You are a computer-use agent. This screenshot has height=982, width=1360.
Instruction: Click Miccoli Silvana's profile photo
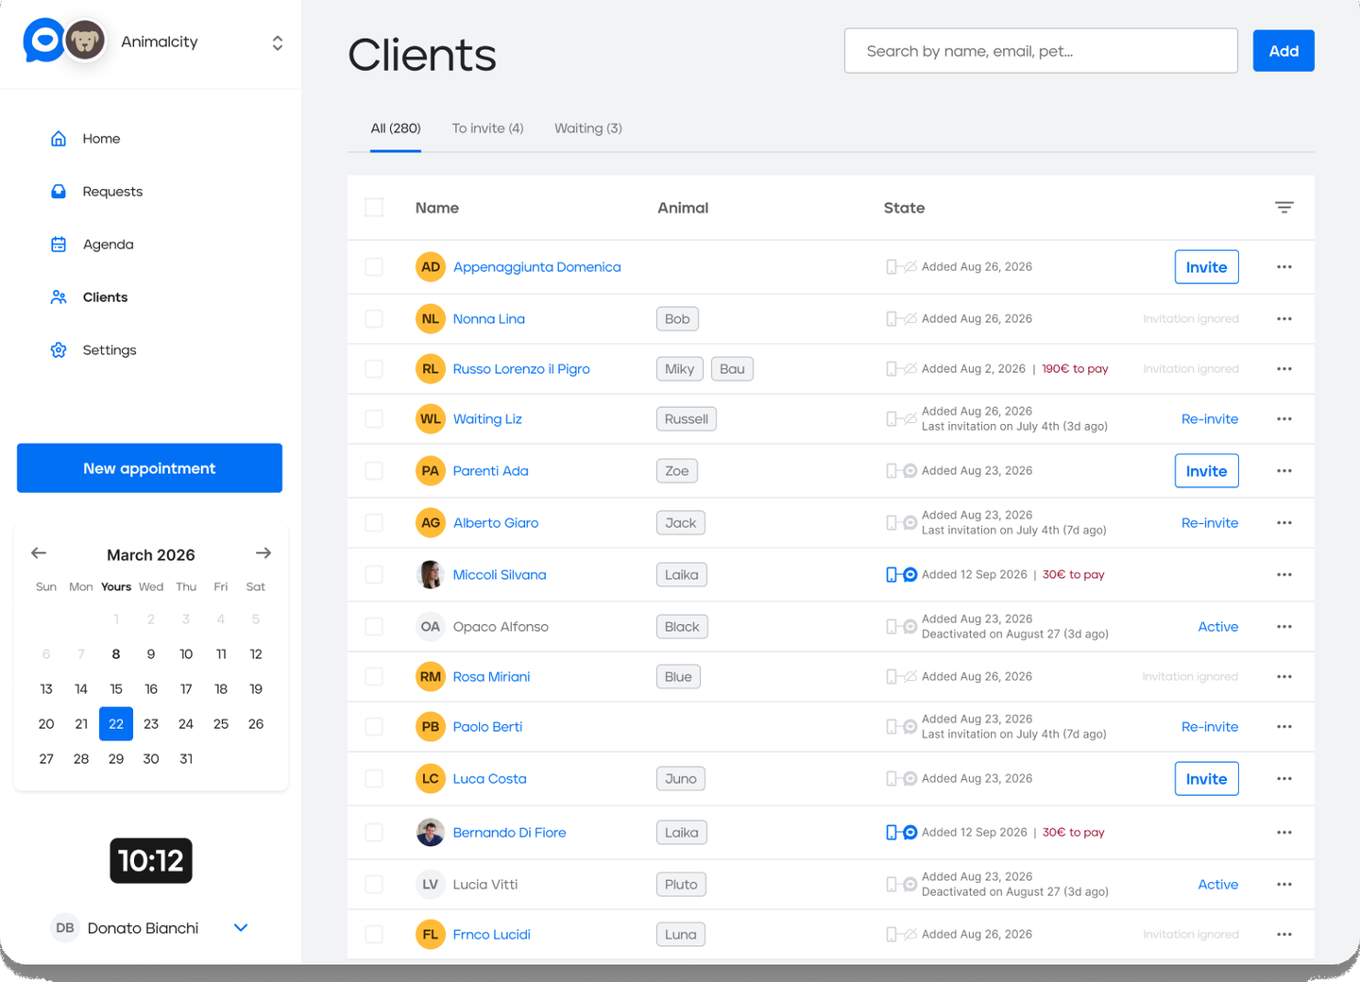(431, 575)
